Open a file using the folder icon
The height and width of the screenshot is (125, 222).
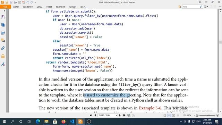pyautogui.click(x=7, y=2)
